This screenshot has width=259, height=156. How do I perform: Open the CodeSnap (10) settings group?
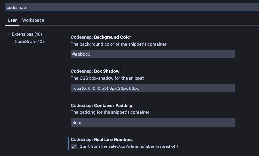click(x=29, y=41)
